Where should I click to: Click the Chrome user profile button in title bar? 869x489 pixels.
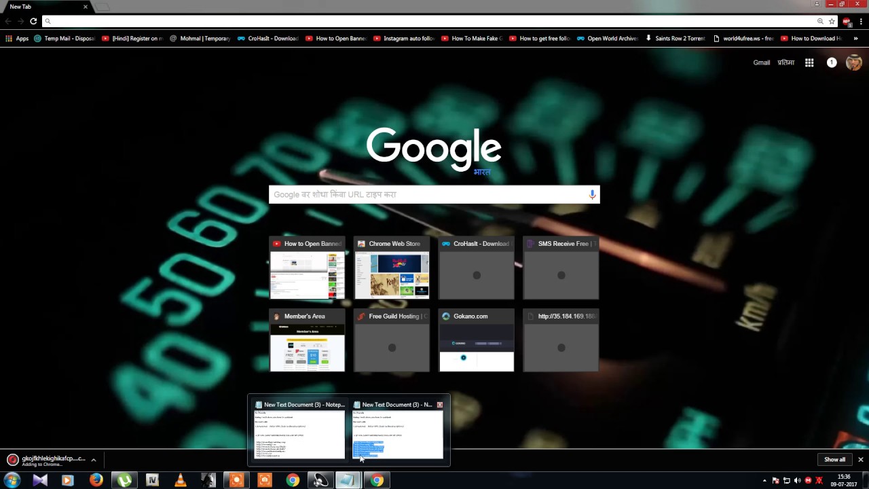point(817,4)
